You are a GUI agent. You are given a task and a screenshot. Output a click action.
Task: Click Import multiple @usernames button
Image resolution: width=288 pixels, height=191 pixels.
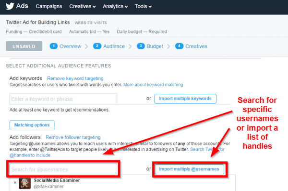click(189, 169)
